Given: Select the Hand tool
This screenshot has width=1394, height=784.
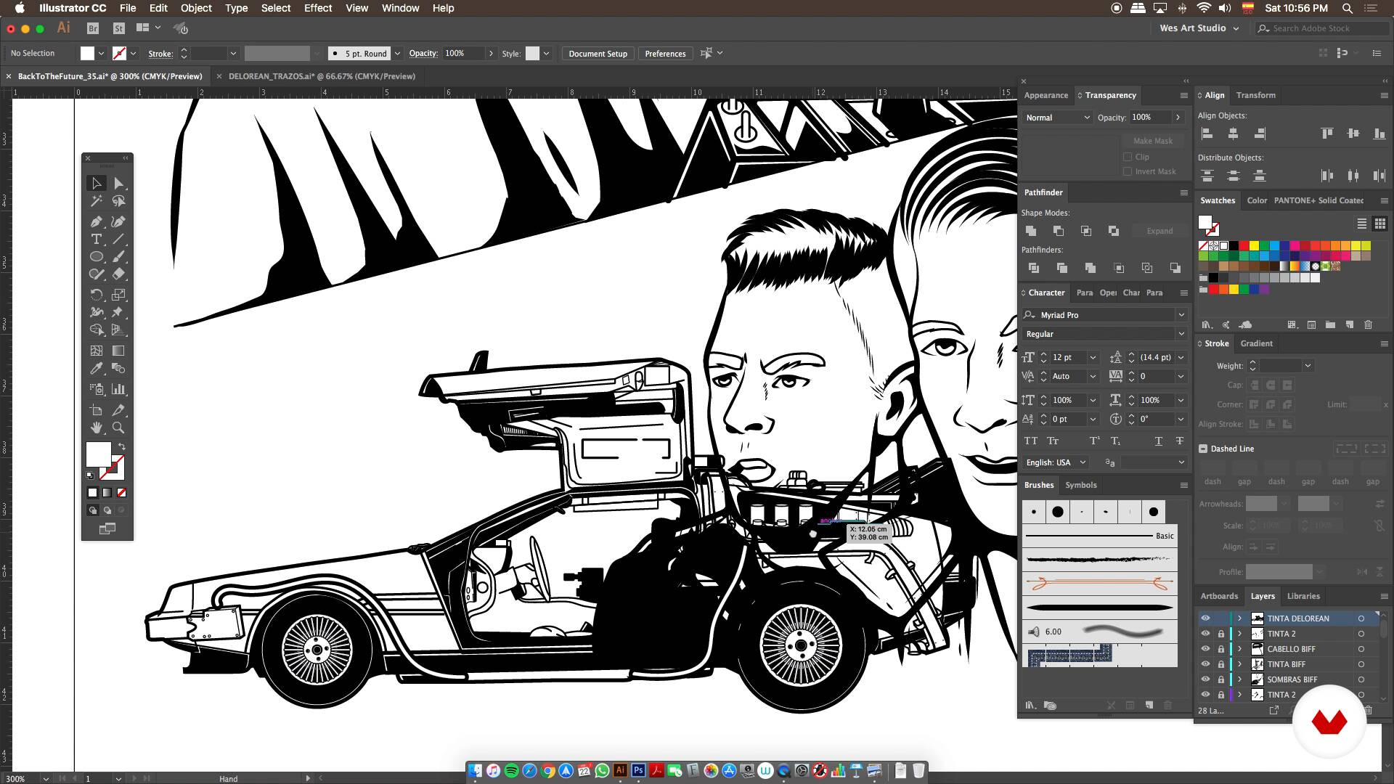Looking at the screenshot, I should pyautogui.click(x=96, y=428).
